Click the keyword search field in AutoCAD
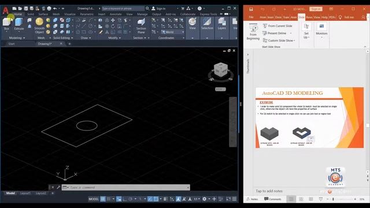This screenshot has width=370, height=208. point(123,9)
